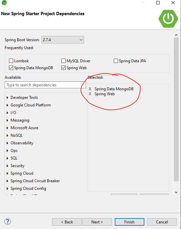The width and height of the screenshot is (181, 229).
Task: Click the Spring leaf window icon
Action: point(4,3)
